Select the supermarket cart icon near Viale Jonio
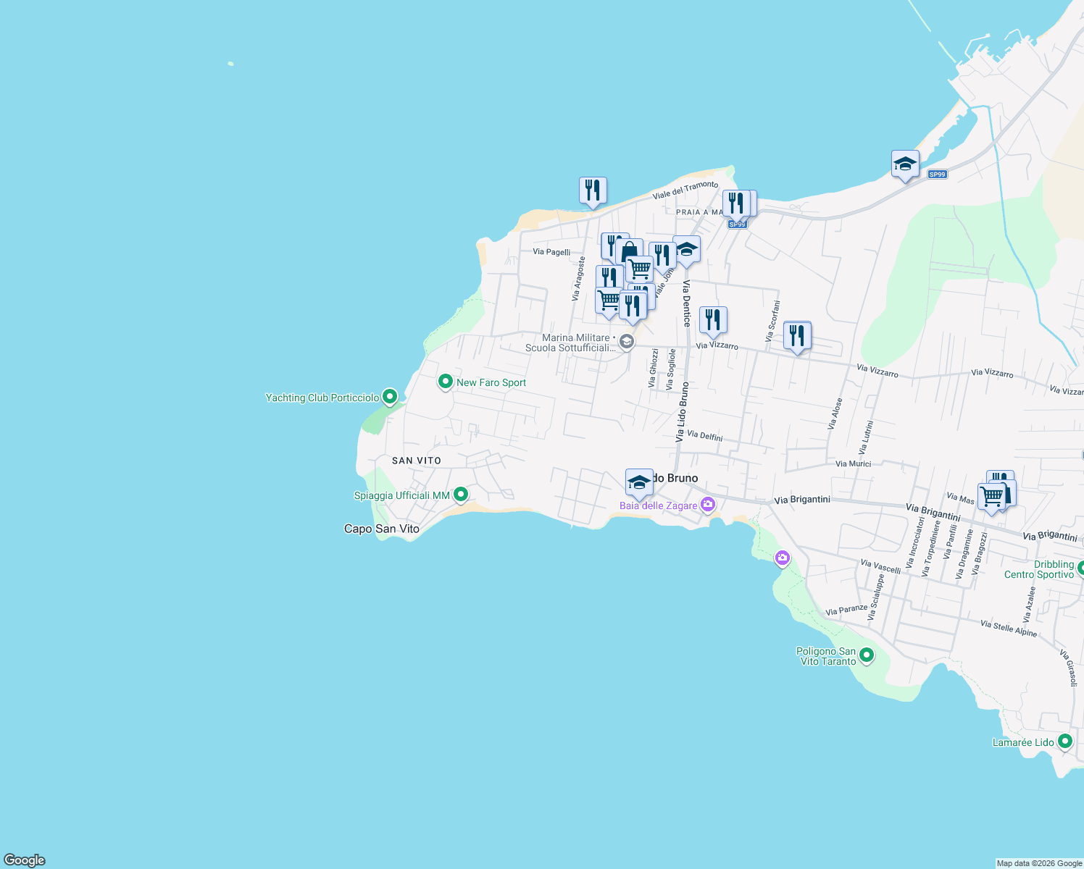 (639, 268)
